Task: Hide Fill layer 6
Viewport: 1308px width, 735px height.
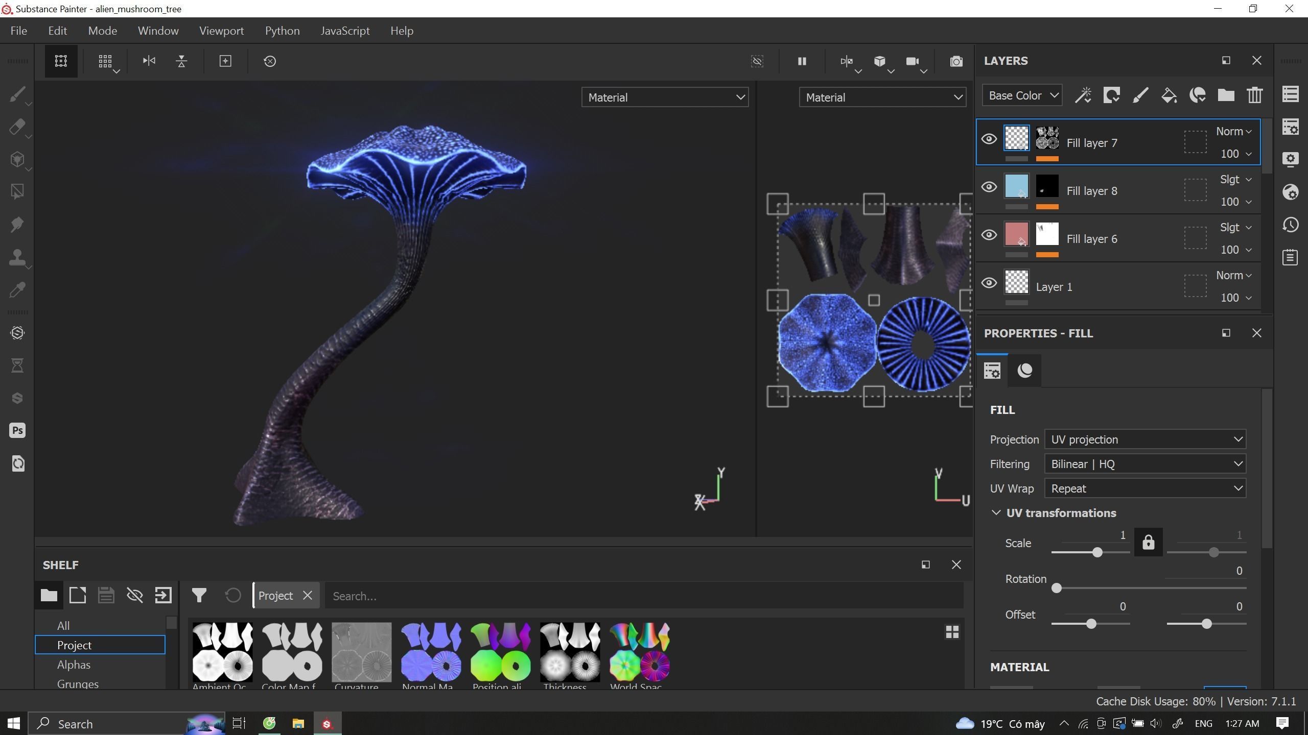Action: click(989, 235)
